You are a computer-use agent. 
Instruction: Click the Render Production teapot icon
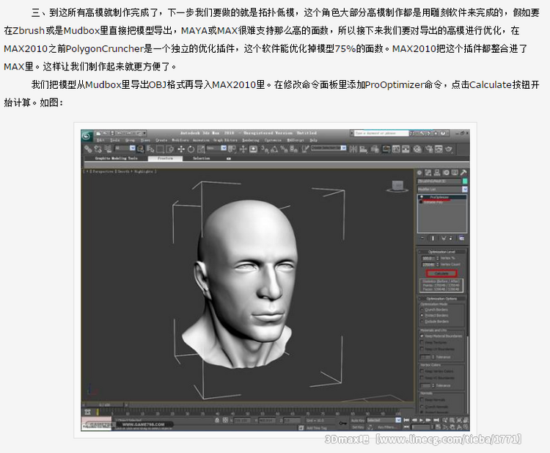[449, 149]
